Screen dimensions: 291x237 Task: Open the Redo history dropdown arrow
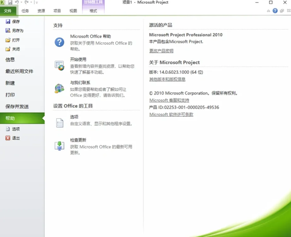pos(31,3)
